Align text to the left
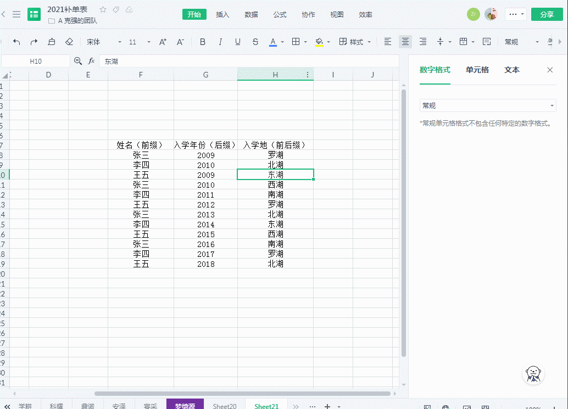 pos(388,42)
